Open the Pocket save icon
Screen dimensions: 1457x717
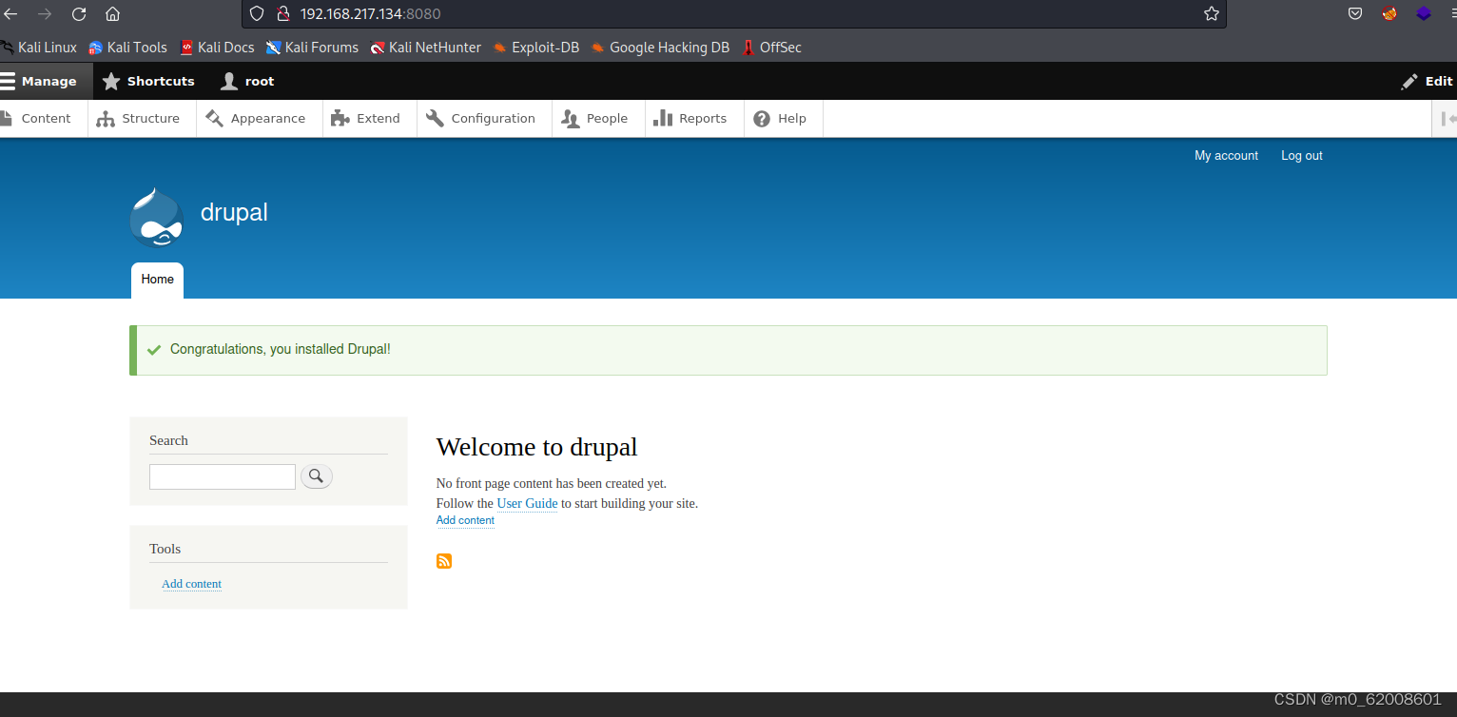1355,13
